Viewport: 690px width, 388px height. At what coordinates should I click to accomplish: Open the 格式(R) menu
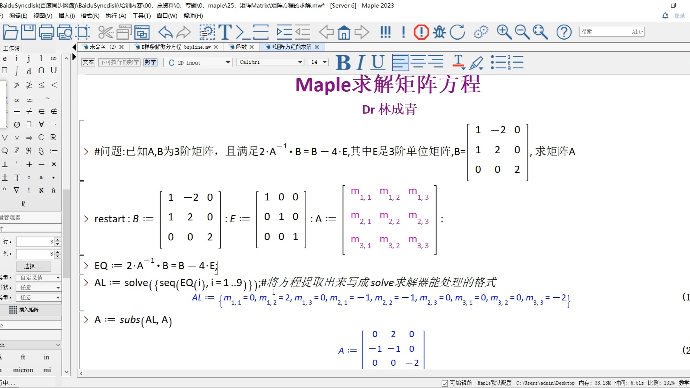tap(90, 15)
